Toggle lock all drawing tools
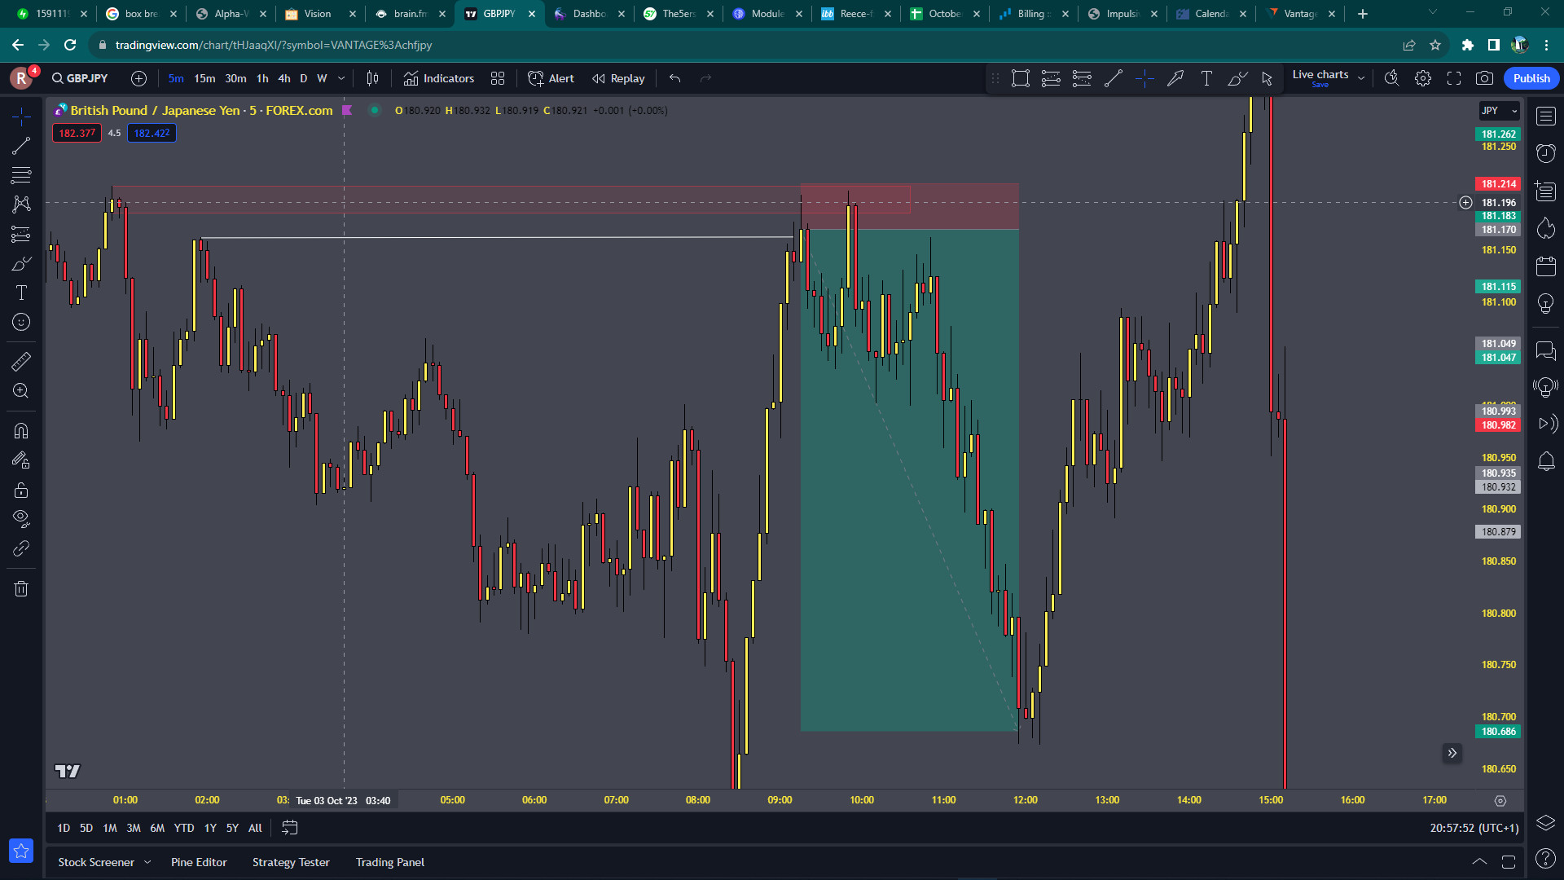1564x880 pixels. pos(21,490)
